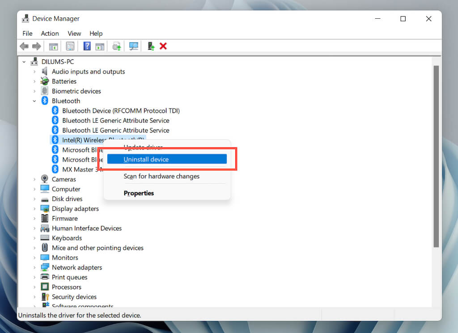Screen dimensions: 458x333
Task: Select Bluetooth Device (RFCOMM Protocol TDI)
Action: (121, 111)
